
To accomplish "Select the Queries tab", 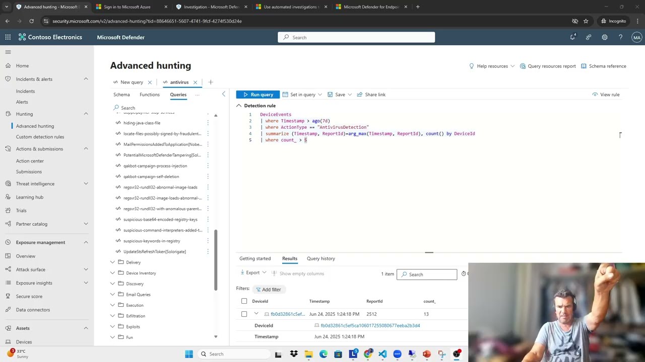I will click(x=178, y=95).
